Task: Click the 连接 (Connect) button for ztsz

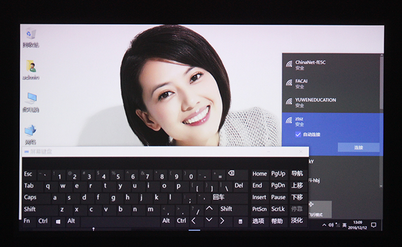Action: [358, 148]
